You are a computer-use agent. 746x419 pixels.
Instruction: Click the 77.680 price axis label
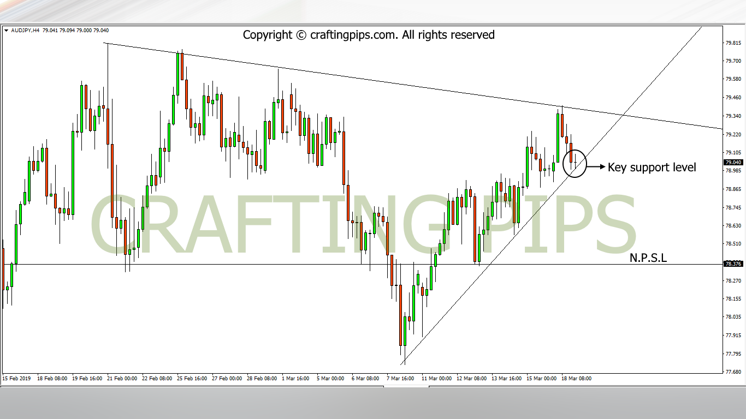pos(733,372)
